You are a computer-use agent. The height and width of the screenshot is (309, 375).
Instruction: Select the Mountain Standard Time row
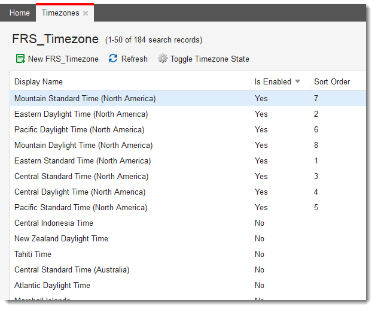[x=188, y=98]
